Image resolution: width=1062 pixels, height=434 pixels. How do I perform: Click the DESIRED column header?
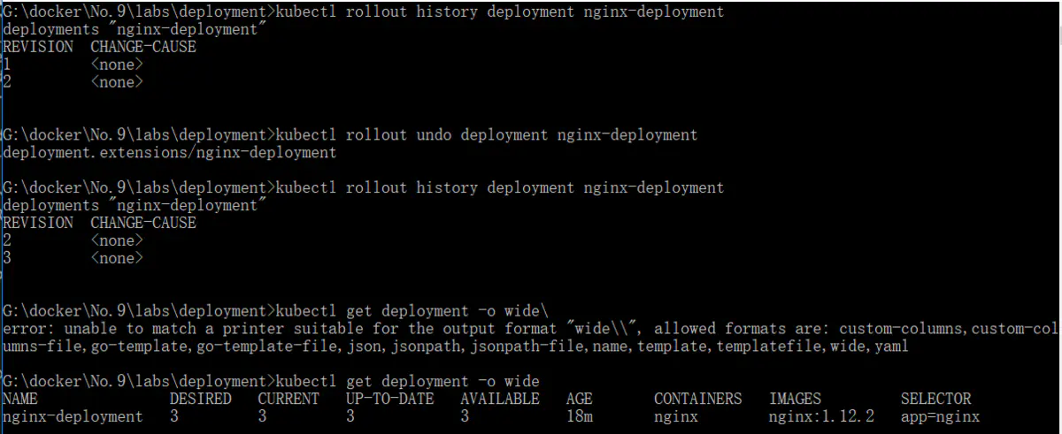point(200,399)
